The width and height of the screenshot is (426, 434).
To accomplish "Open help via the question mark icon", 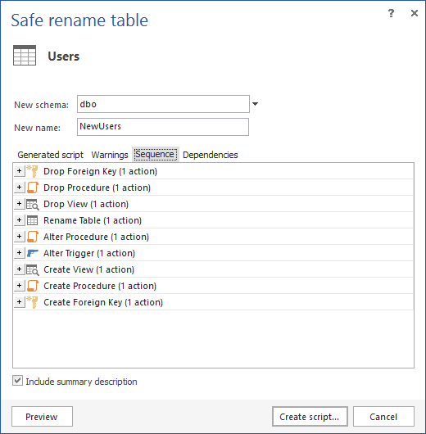I will (391, 13).
